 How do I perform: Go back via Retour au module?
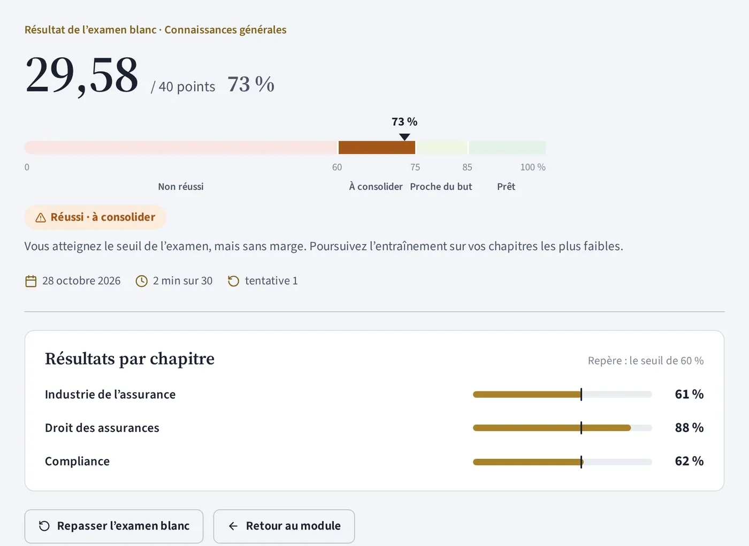[x=284, y=526]
